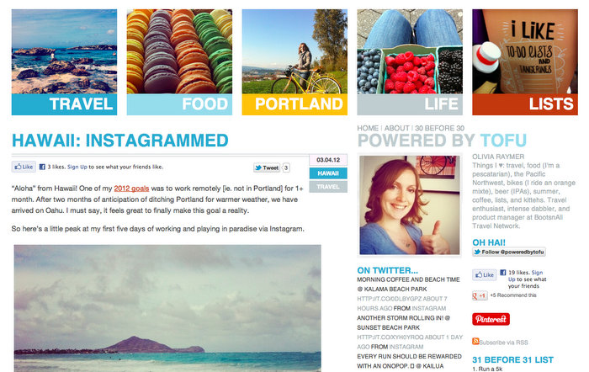Click the RSS feed icon
The height and width of the screenshot is (372, 589).
tap(475, 341)
